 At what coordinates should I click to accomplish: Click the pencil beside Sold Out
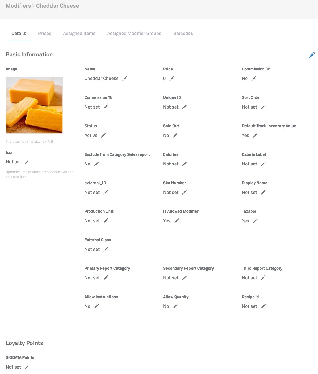[x=175, y=135]
